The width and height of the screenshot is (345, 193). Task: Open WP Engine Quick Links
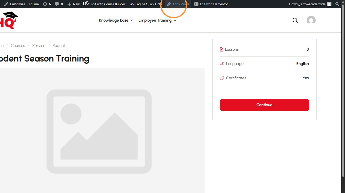pyautogui.click(x=146, y=4)
